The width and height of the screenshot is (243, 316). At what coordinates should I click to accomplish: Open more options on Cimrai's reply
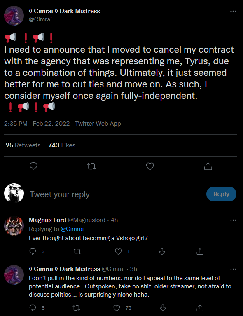click(x=233, y=269)
